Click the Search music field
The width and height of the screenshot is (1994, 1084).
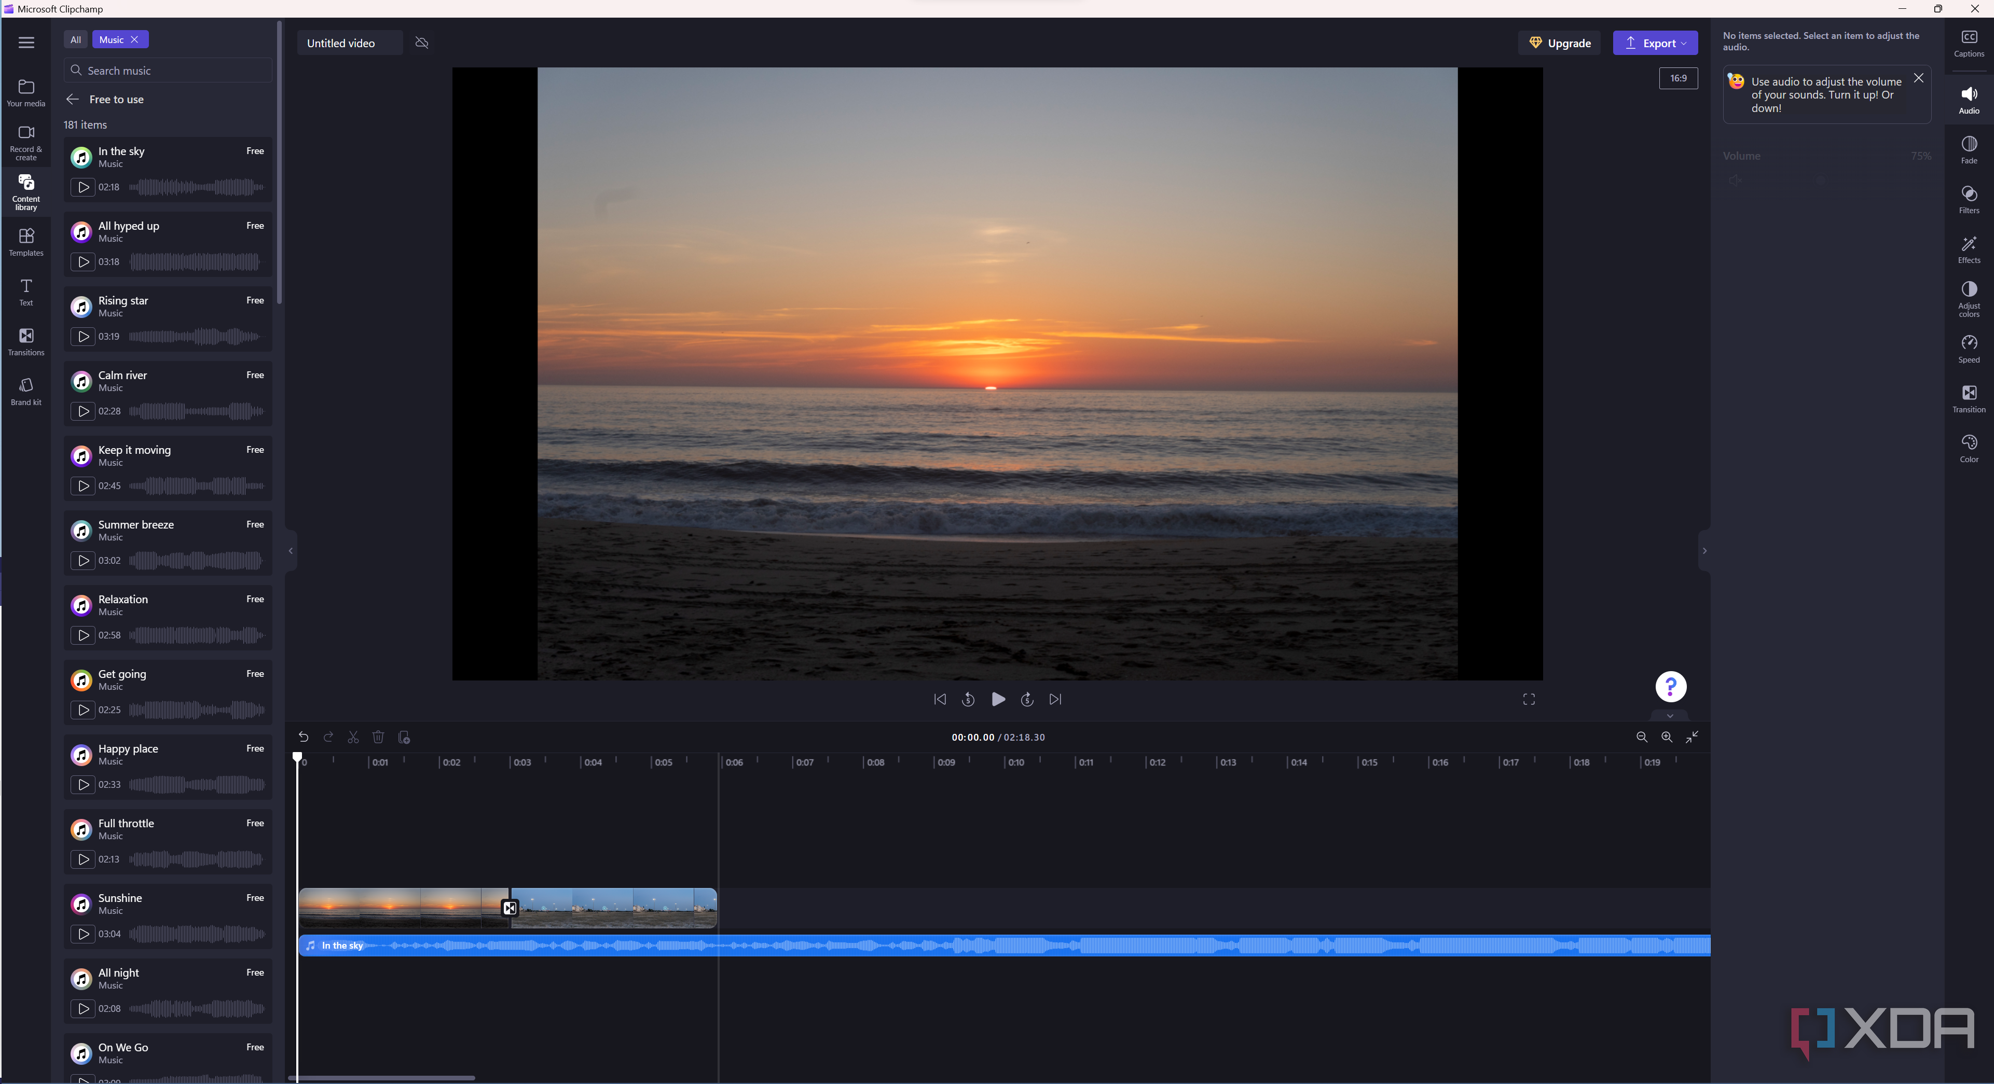tap(168, 71)
